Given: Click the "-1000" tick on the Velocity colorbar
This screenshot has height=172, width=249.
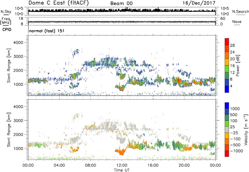Looking at the screenshot, I should tap(237, 151).
